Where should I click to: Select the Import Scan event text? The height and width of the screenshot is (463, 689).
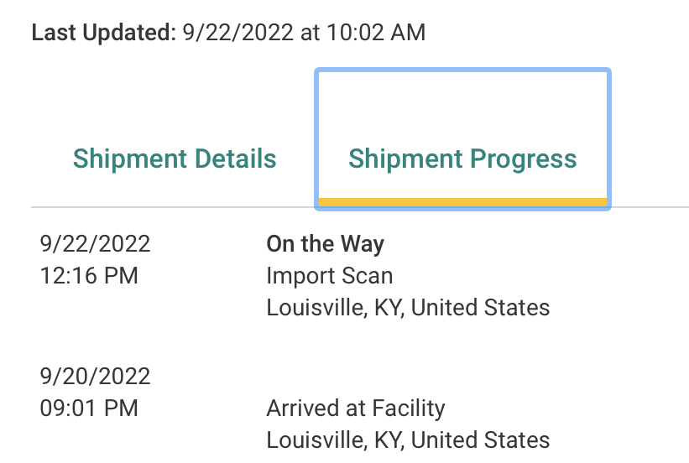click(x=329, y=275)
